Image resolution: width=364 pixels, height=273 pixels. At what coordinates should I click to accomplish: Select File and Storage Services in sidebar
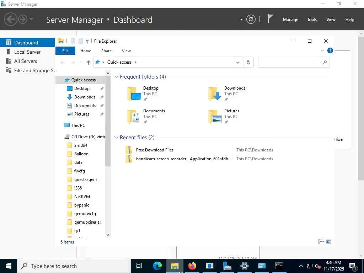[27, 70]
